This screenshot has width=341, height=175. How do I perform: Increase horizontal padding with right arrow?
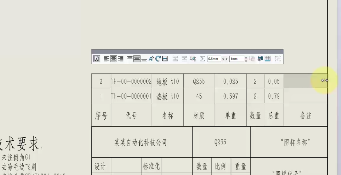[x=227, y=59]
